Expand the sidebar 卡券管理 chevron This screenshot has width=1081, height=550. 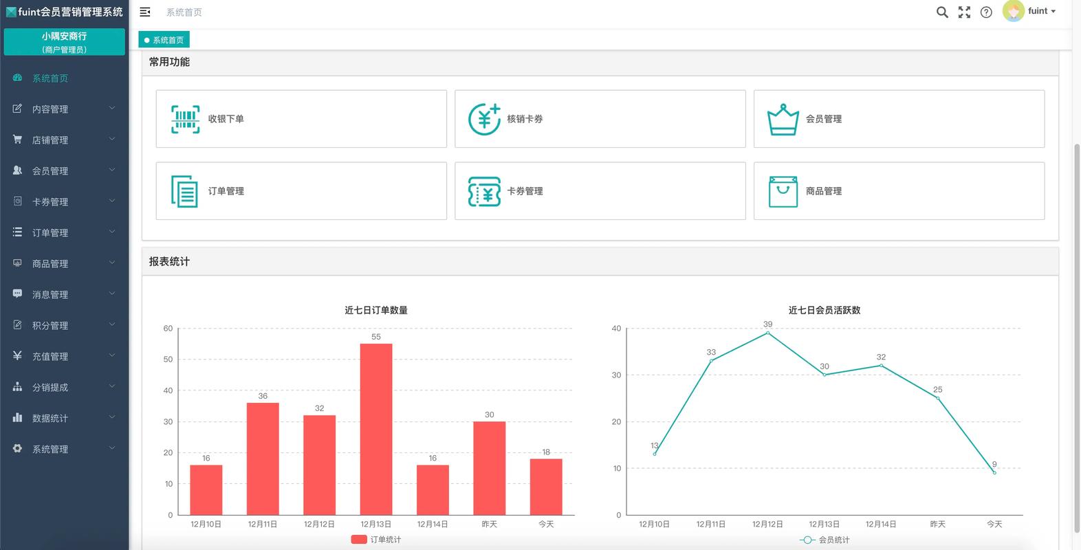click(112, 201)
